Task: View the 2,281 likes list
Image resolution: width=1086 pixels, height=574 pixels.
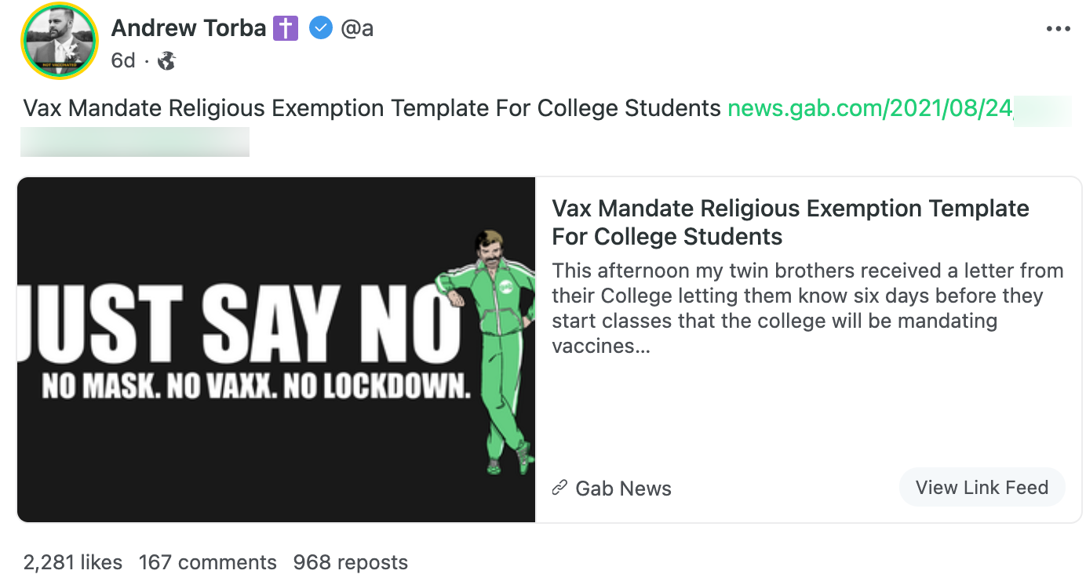Action: [x=73, y=562]
